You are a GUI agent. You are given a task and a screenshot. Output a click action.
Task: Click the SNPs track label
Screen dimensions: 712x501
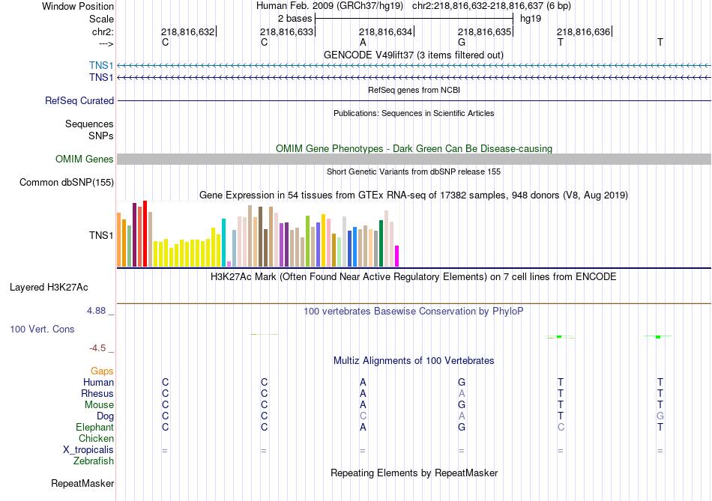[x=101, y=136]
